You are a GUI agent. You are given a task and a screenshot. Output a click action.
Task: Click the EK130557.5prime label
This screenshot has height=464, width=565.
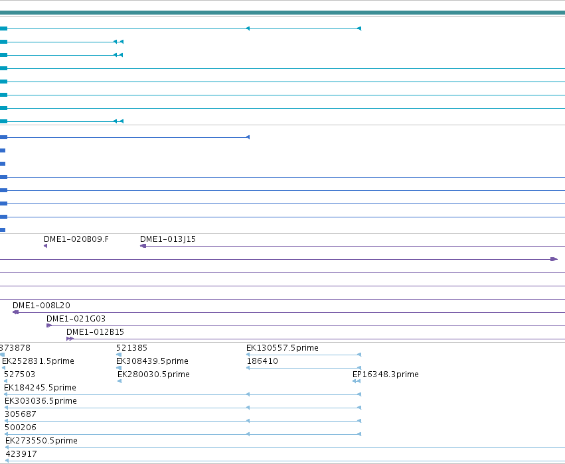[283, 348]
